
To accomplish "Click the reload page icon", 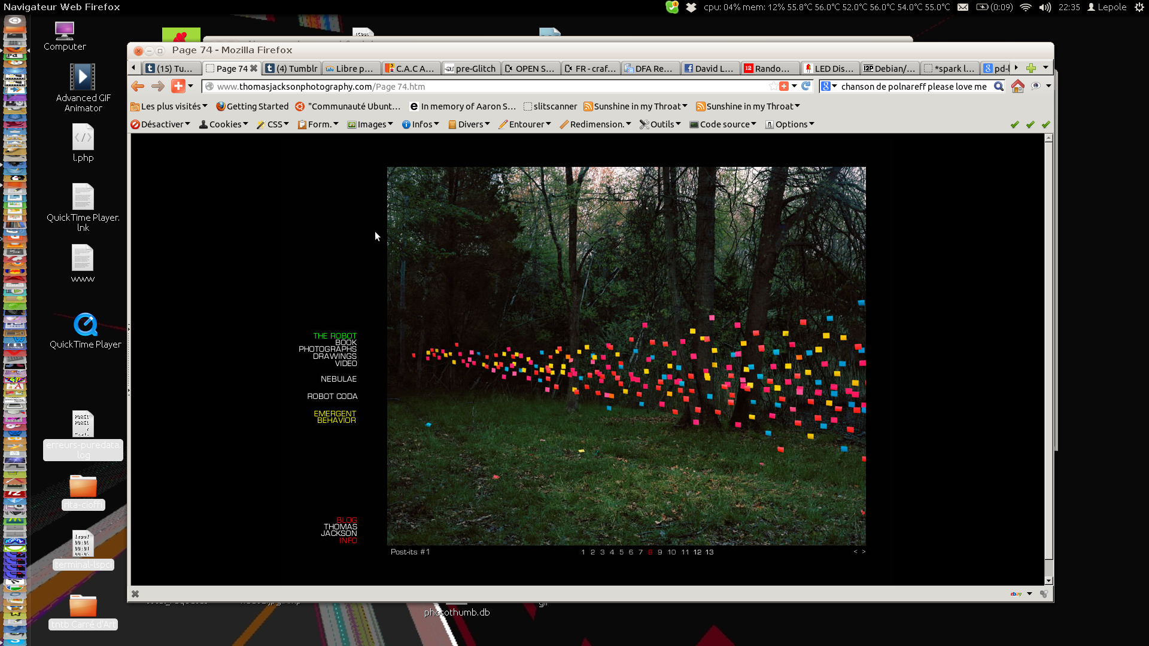I will [806, 86].
